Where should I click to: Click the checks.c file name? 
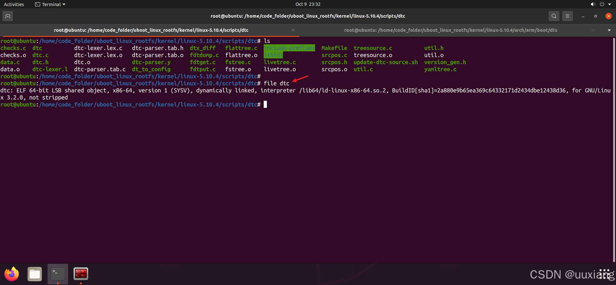click(x=13, y=48)
